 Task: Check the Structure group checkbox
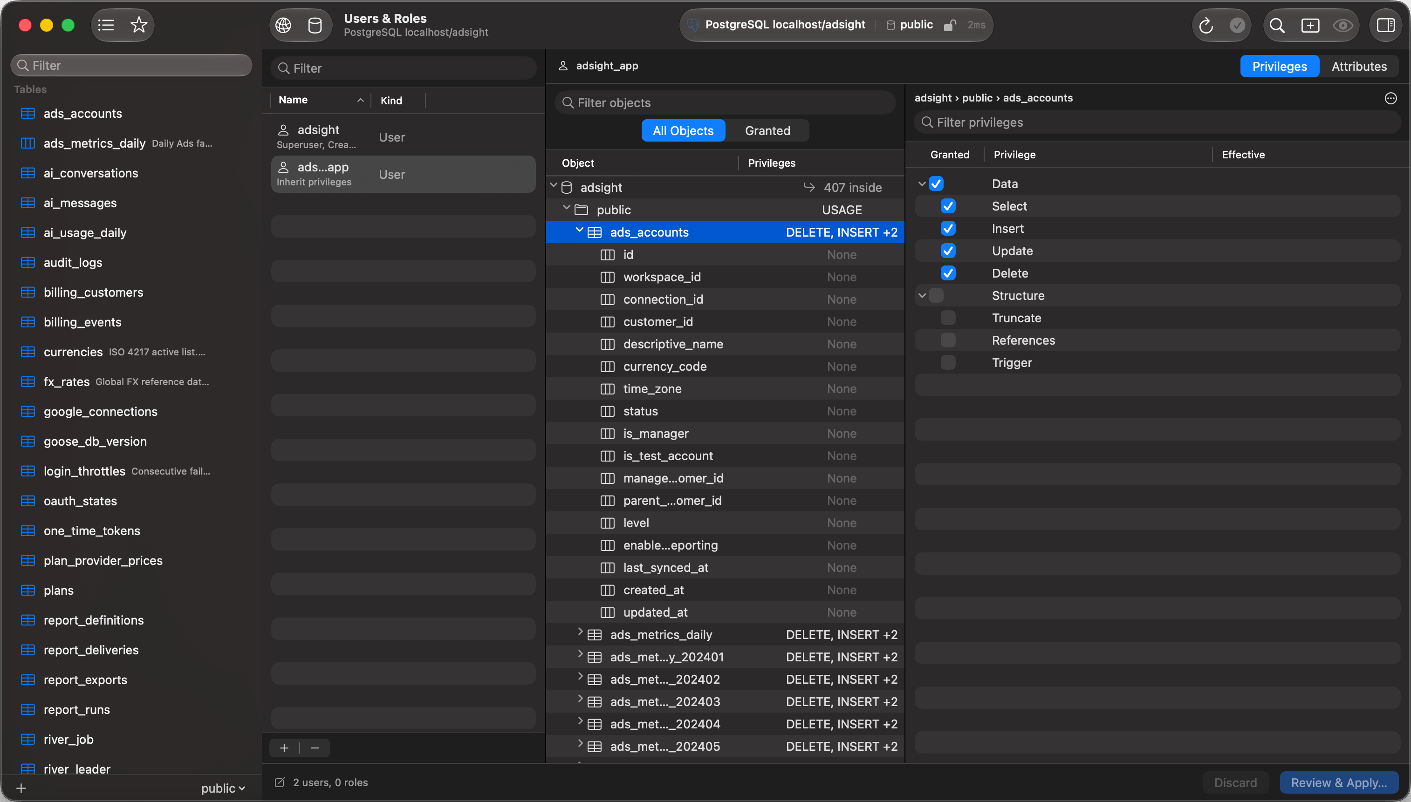coord(936,295)
